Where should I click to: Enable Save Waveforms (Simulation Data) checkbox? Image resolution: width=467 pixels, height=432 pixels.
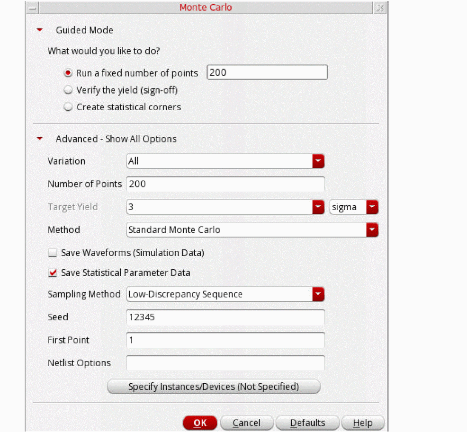pos(53,253)
